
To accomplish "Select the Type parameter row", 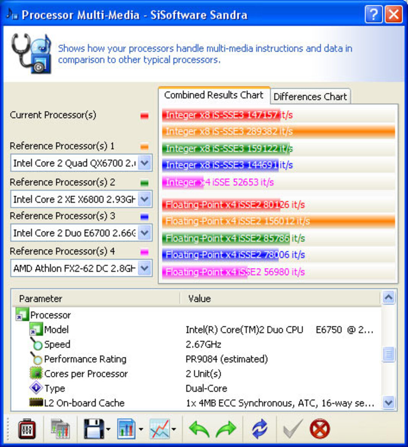I will coord(196,388).
